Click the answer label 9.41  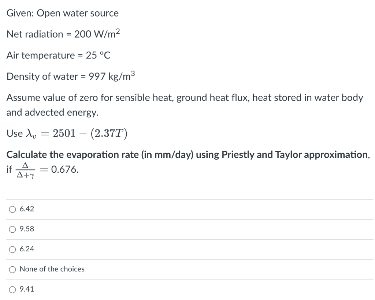tap(26, 289)
